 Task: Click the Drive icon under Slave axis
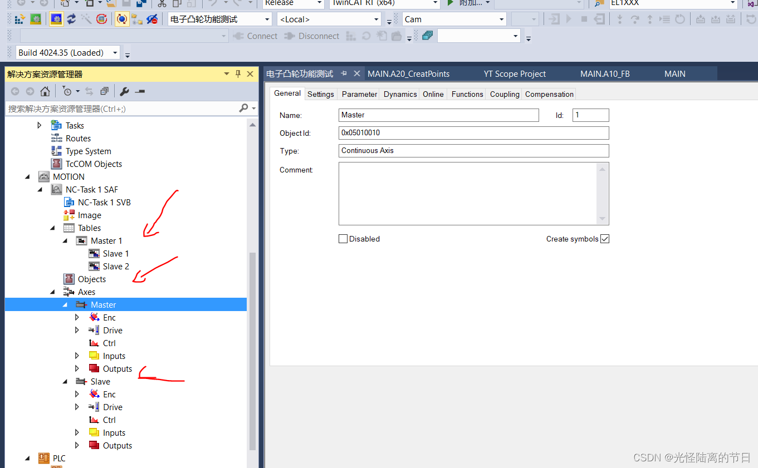tap(94, 407)
